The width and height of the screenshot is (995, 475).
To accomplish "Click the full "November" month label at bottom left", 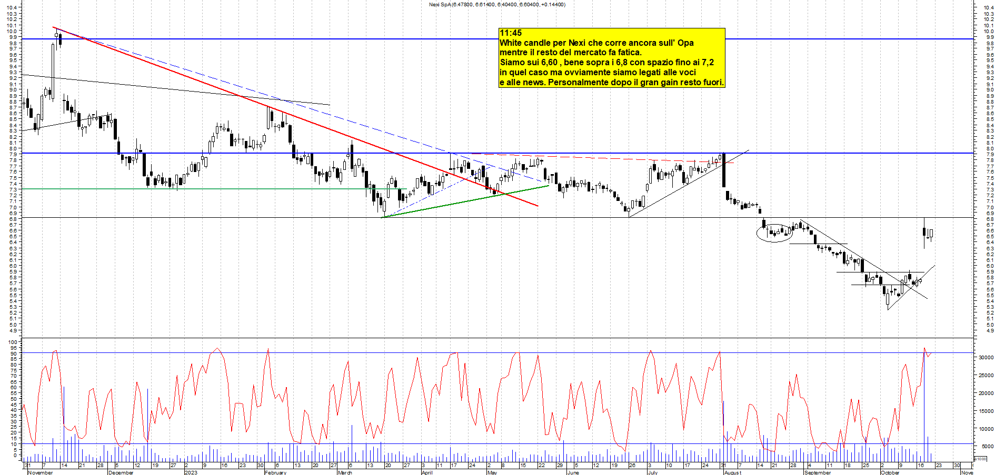I will pos(40,472).
